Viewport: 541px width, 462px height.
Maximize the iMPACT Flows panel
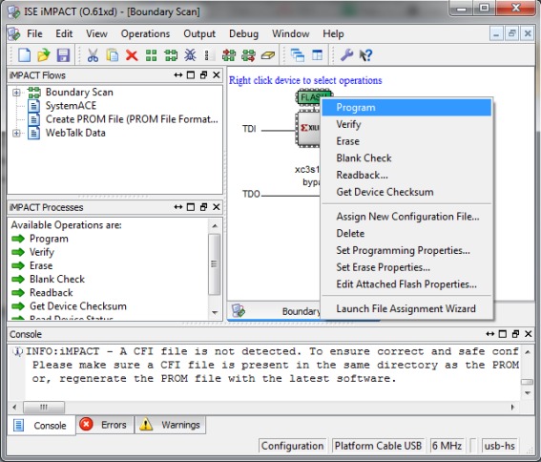tap(191, 74)
